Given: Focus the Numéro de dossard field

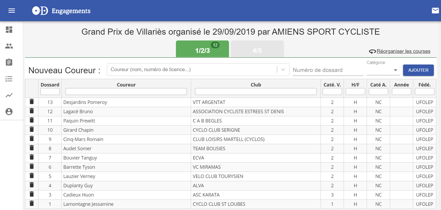Looking at the screenshot, I should click(x=328, y=70).
